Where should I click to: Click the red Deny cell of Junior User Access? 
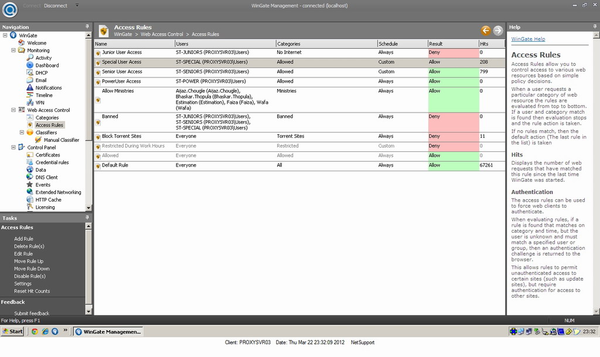454,53
